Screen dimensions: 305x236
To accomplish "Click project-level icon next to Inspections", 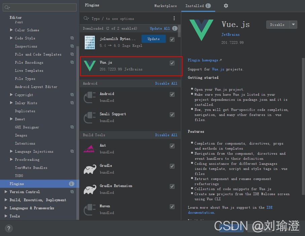I will tap(72, 46).
